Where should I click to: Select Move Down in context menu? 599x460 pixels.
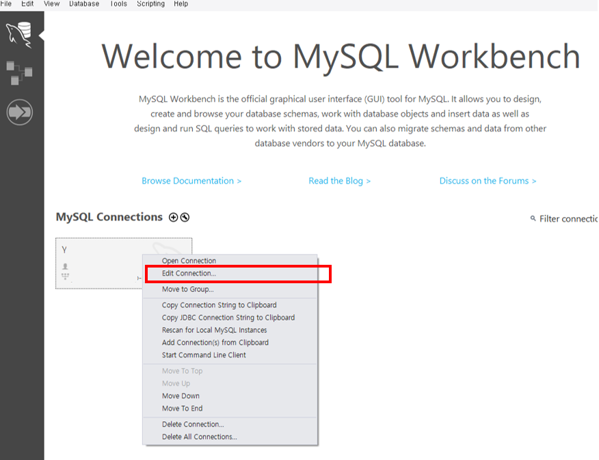[230, 396]
